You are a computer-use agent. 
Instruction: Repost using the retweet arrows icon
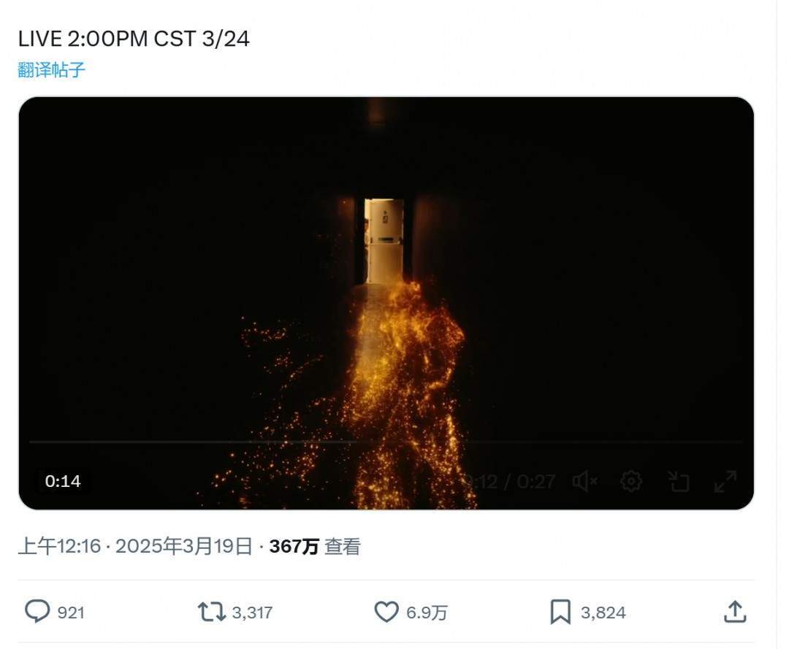pos(212,612)
